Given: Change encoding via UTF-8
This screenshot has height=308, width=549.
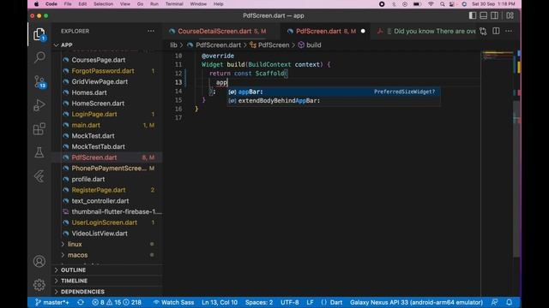Looking at the screenshot, I should coord(290,302).
